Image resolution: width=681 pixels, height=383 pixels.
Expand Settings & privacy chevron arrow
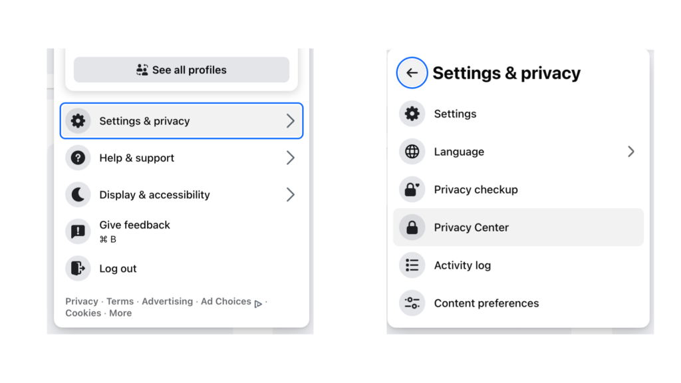coord(290,121)
